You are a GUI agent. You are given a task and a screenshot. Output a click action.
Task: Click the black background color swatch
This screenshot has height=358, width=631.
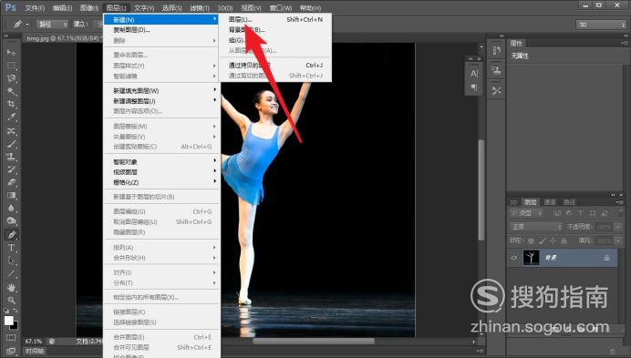click(x=16, y=326)
